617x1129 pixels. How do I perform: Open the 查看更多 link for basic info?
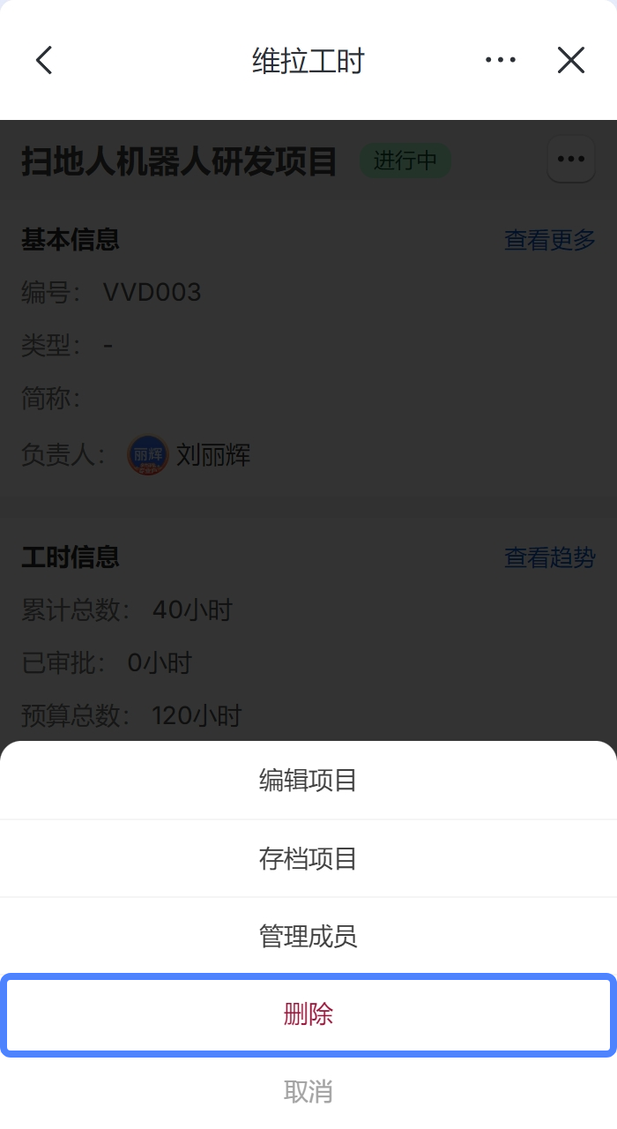tap(550, 239)
